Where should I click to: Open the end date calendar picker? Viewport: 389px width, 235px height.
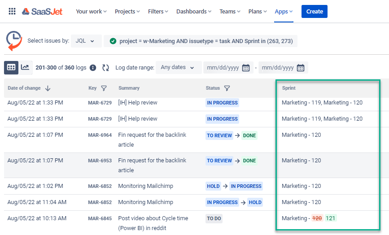click(300, 68)
